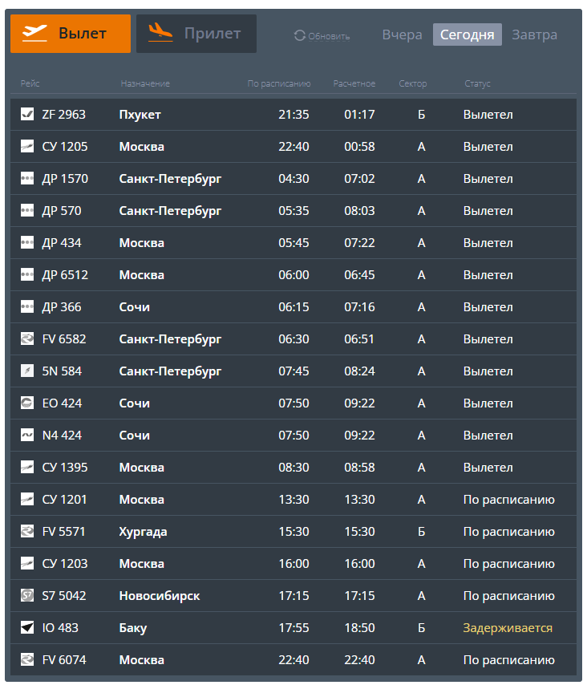Click the Задерживается status for Баку flight
The height and width of the screenshot is (685, 587).
point(508,628)
